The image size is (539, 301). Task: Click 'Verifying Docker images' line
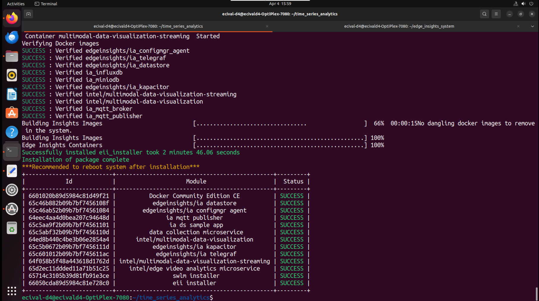click(x=60, y=44)
